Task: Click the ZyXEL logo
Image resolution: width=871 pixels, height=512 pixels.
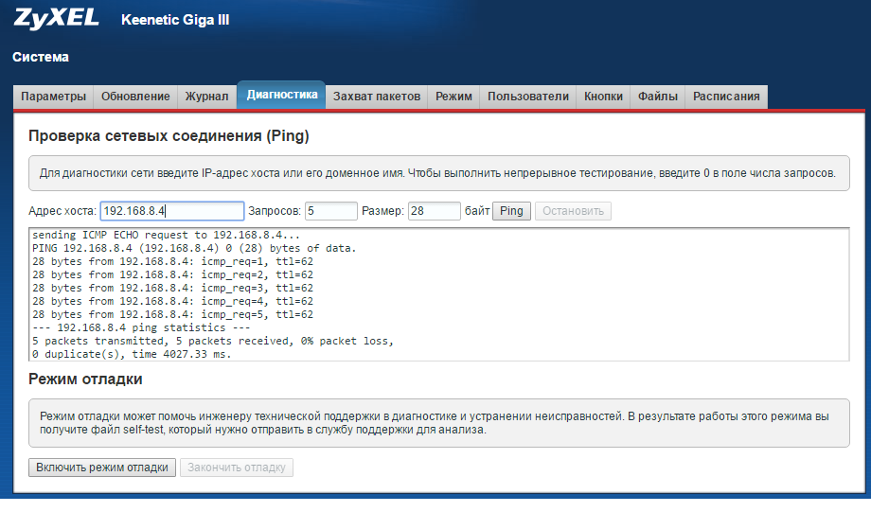Action: pyautogui.click(x=56, y=19)
